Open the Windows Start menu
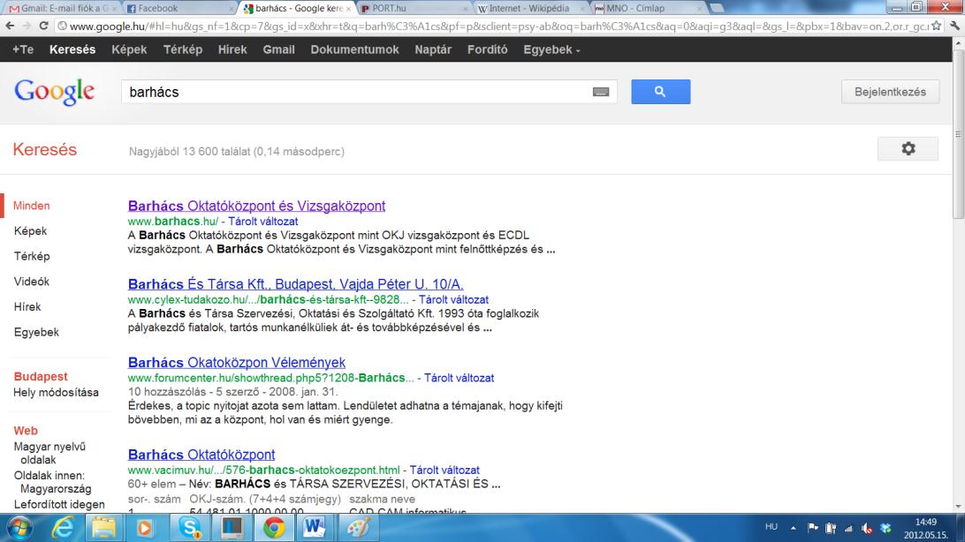The width and height of the screenshot is (965, 542). coord(19,528)
